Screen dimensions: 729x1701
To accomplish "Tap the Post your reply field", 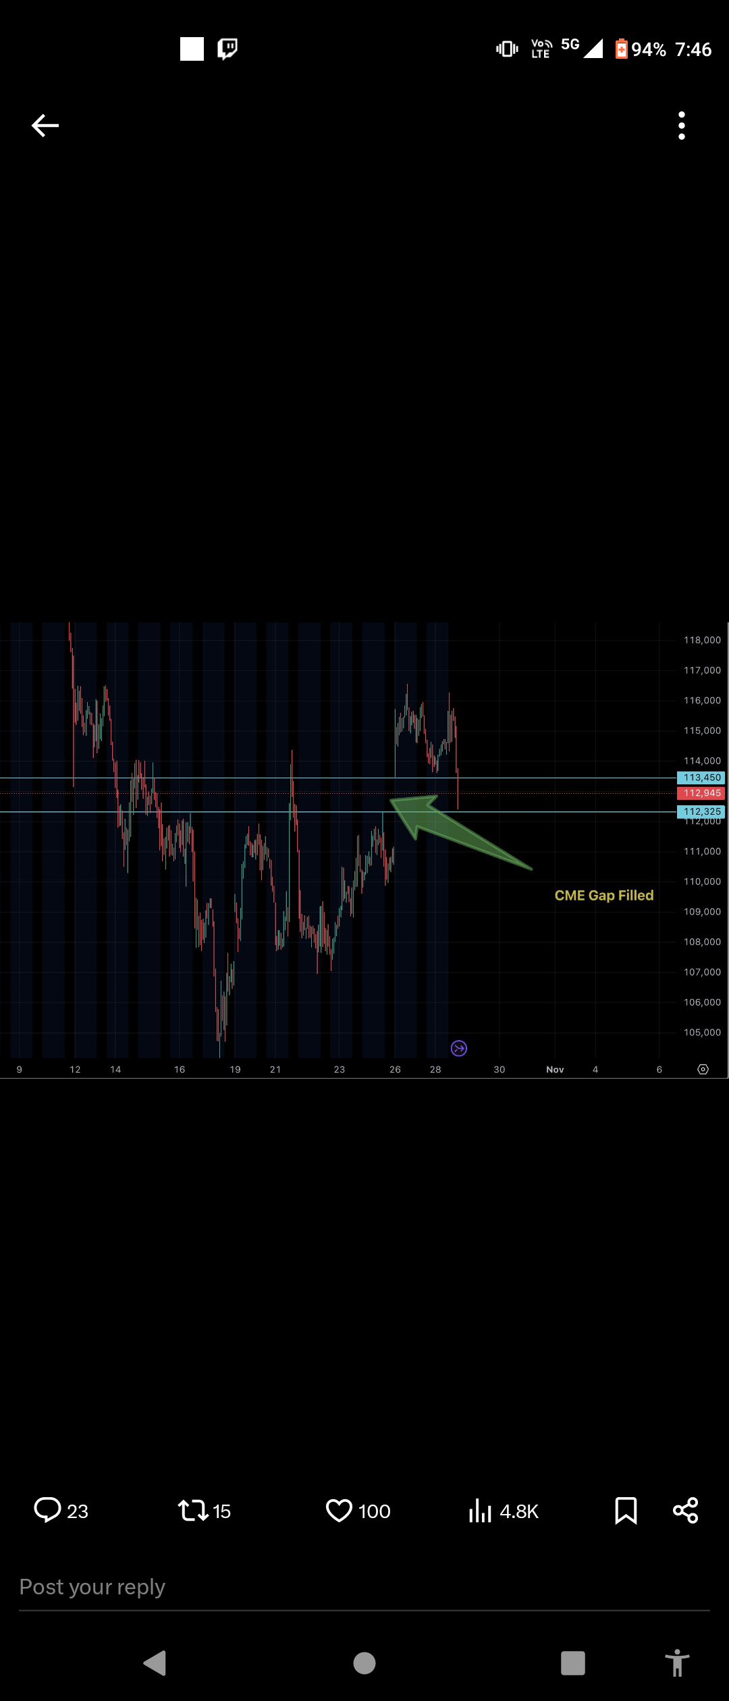I will tap(364, 1587).
